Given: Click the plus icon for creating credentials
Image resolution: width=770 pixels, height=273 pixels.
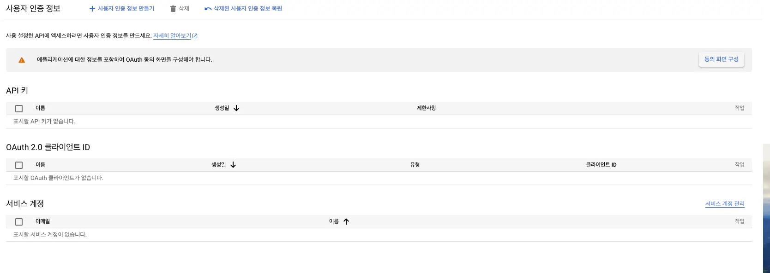Looking at the screenshot, I should click(x=92, y=9).
